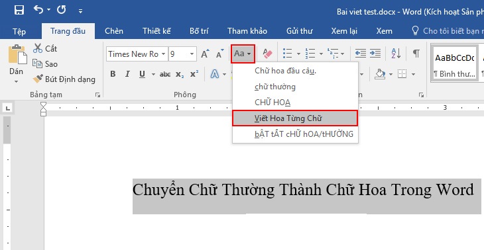Switch to the Tham khảo tab

tap(247, 31)
